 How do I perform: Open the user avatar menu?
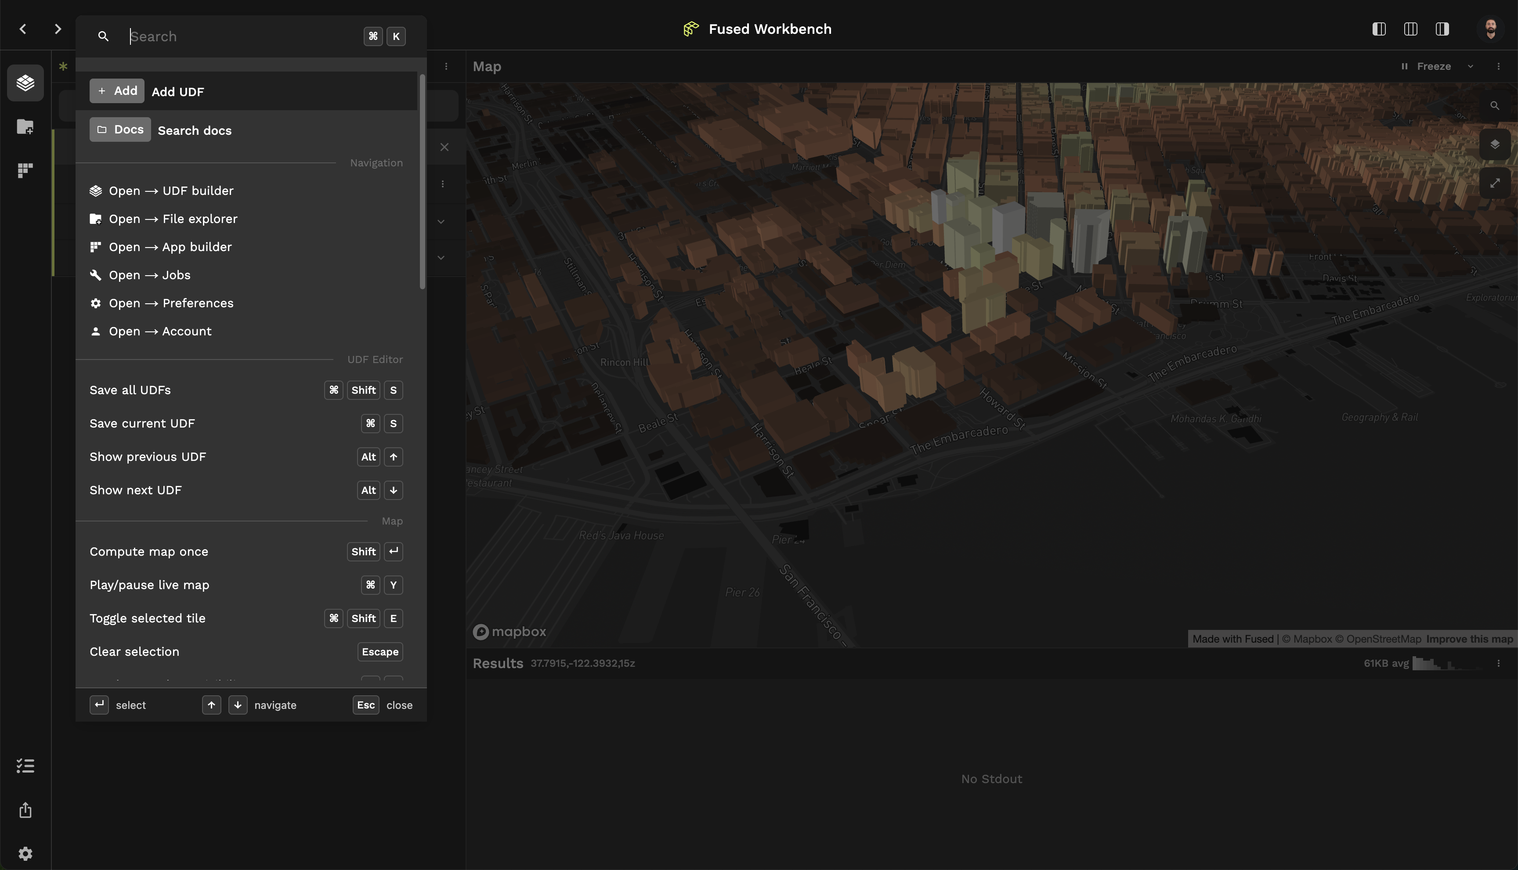pos(1490,29)
